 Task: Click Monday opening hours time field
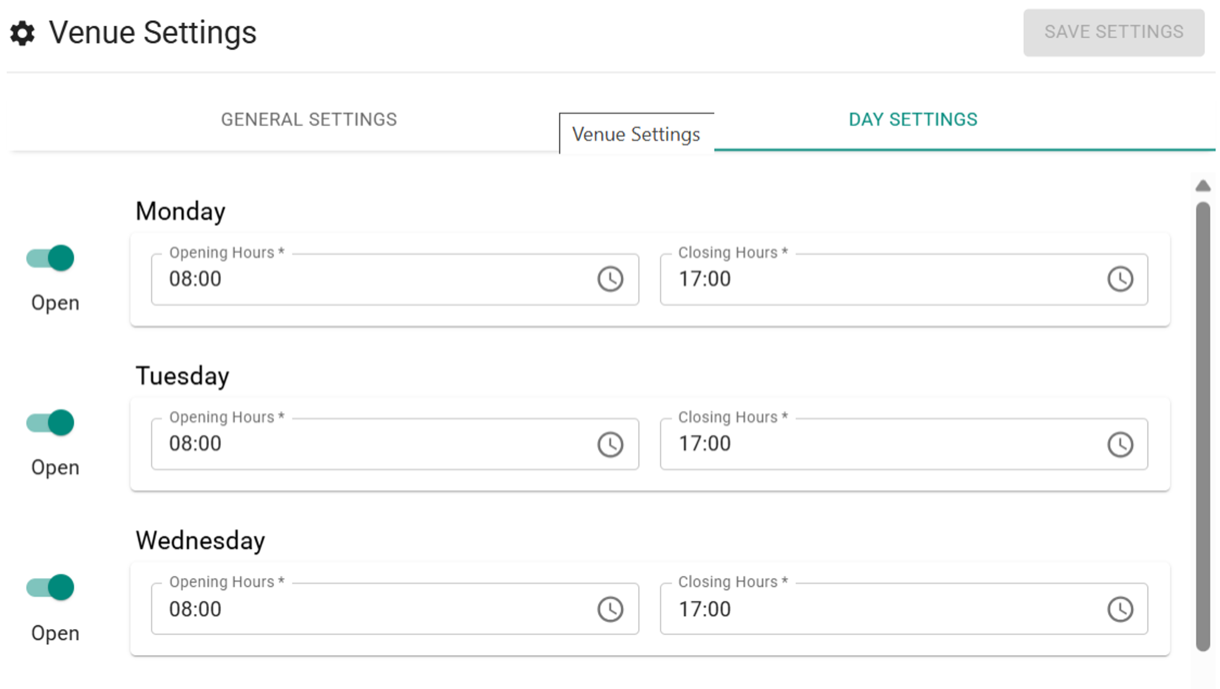tap(369, 279)
